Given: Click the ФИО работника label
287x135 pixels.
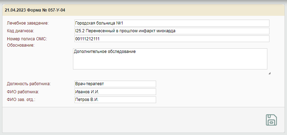Looking at the screenshot, I should [x=23, y=92].
